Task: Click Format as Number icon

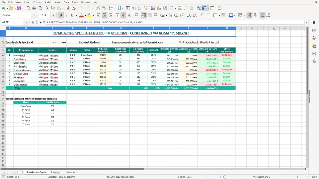Action: click(x=176, y=15)
